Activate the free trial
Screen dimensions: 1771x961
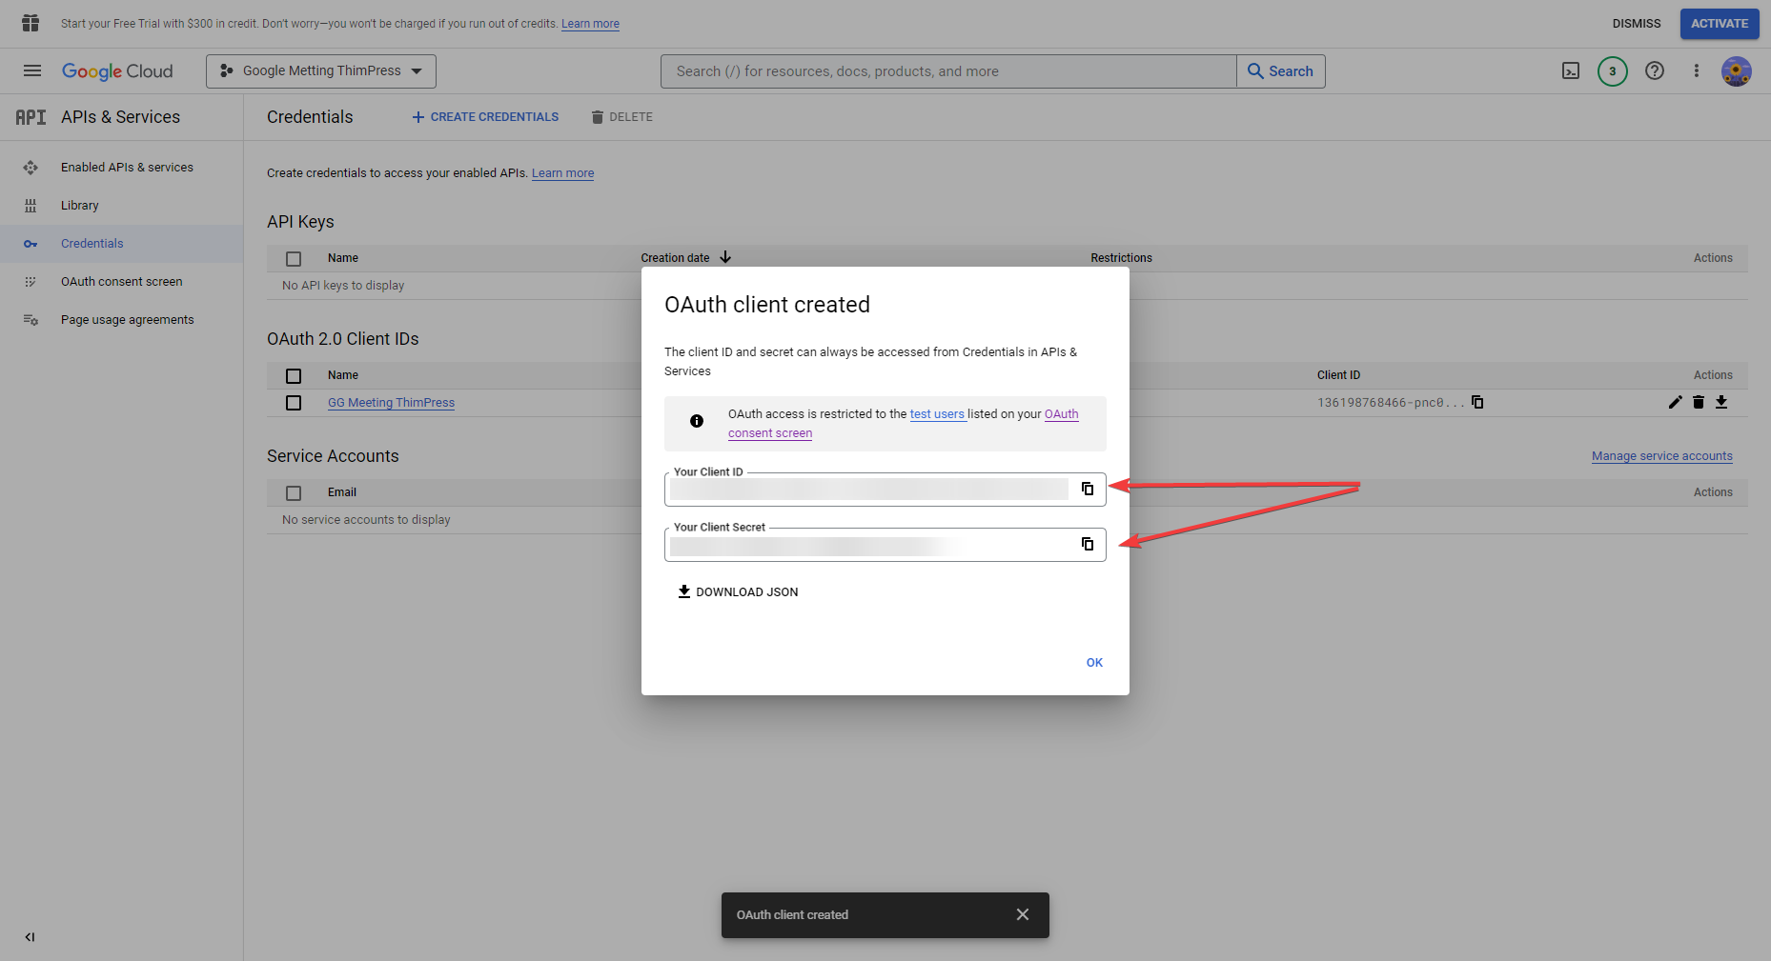[x=1720, y=24]
